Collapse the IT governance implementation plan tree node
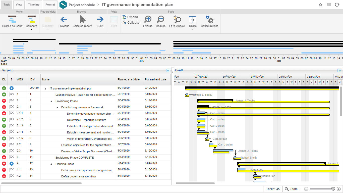This screenshot has height=193, width=343. [x=45, y=89]
